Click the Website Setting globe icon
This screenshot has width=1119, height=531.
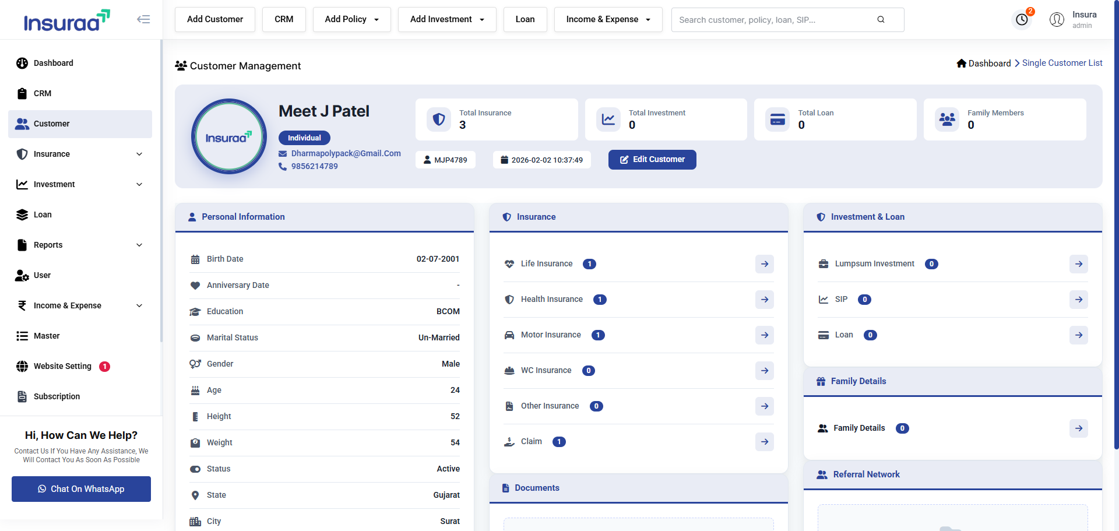22,366
